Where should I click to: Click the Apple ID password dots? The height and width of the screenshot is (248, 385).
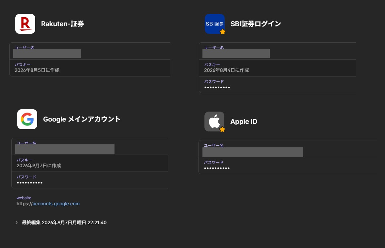217,168
